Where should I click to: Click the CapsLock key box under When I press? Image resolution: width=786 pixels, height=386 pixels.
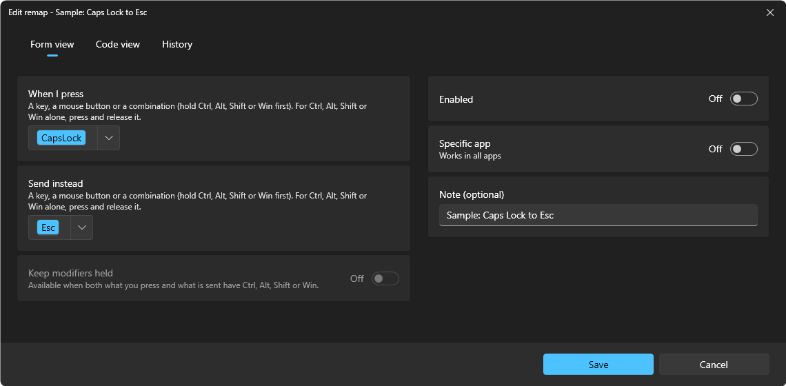tap(61, 139)
